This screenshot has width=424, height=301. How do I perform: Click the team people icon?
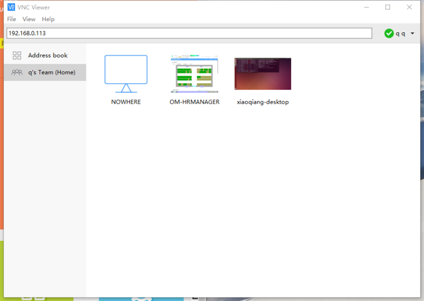(17, 72)
